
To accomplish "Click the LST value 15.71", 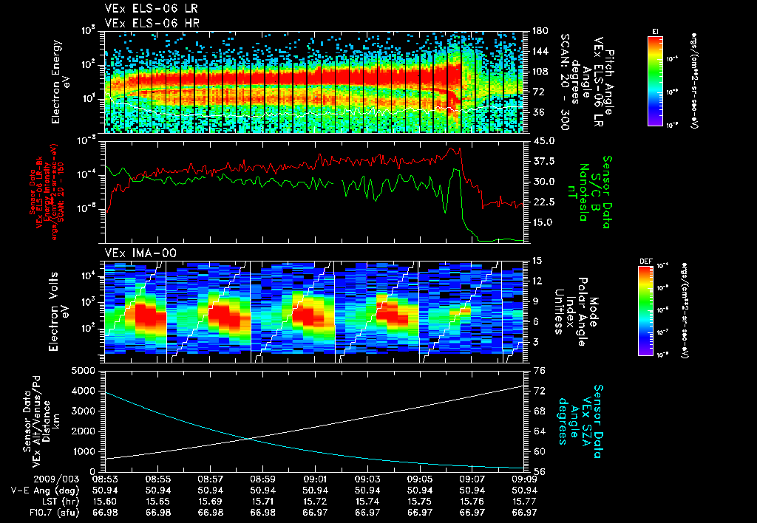I will pyautogui.click(x=263, y=502).
